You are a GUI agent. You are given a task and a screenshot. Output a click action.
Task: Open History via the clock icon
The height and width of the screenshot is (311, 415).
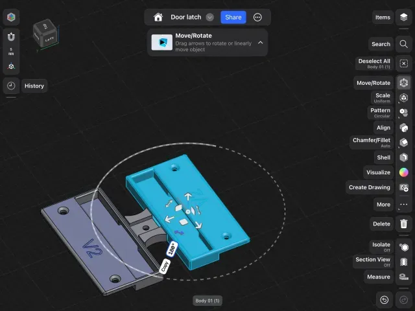point(11,86)
